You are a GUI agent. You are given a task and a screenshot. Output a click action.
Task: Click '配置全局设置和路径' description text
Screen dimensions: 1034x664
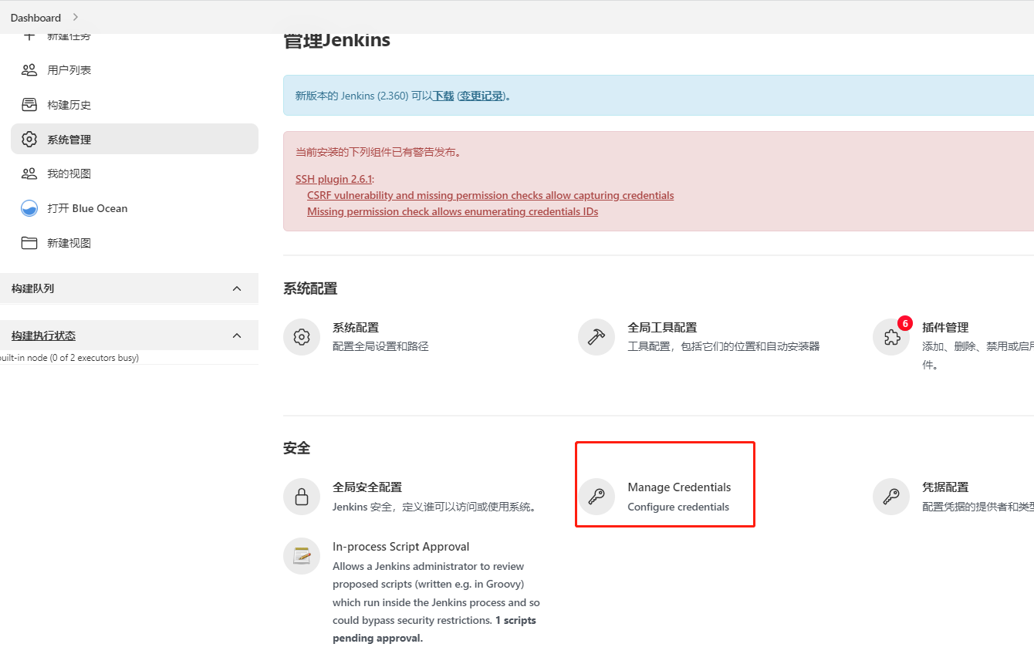click(380, 347)
